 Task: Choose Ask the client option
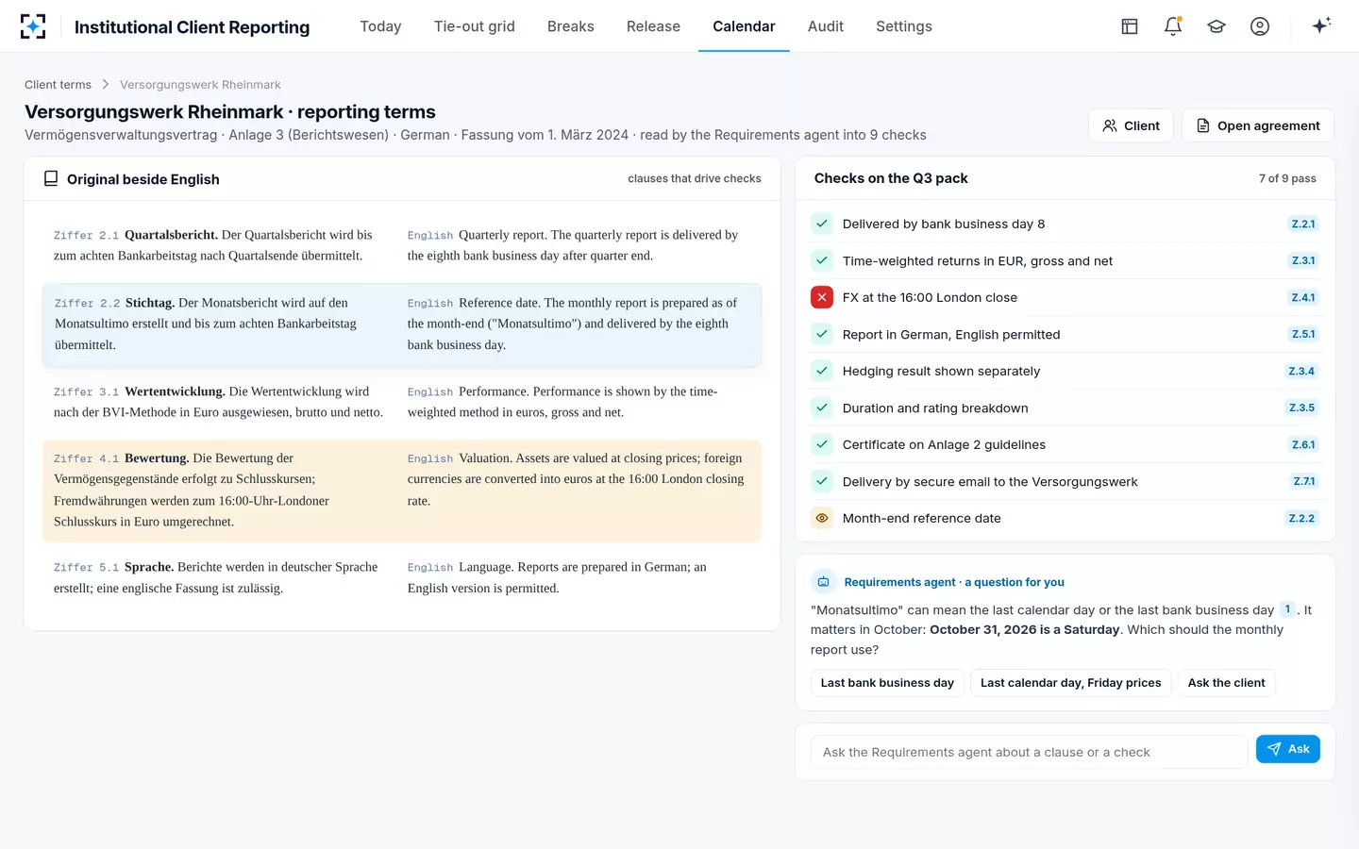coord(1226,683)
